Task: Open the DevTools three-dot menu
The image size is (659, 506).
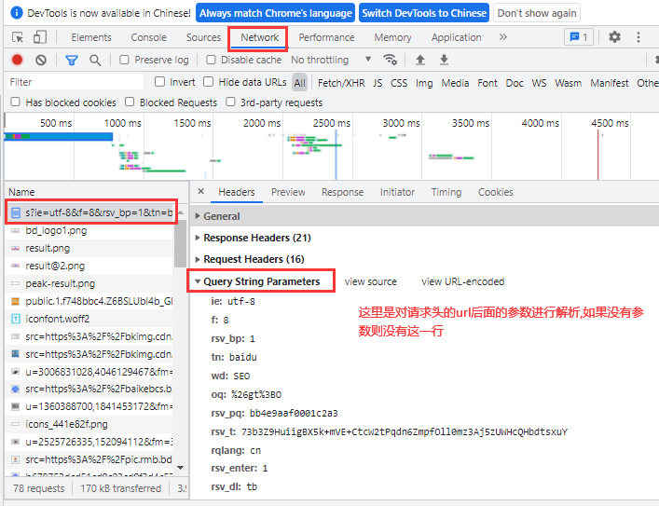Action: [x=638, y=37]
